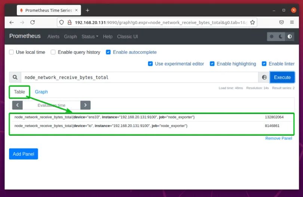Open the Help link in navbar
Viewport: 303px width, 197px height.
pos(107,37)
